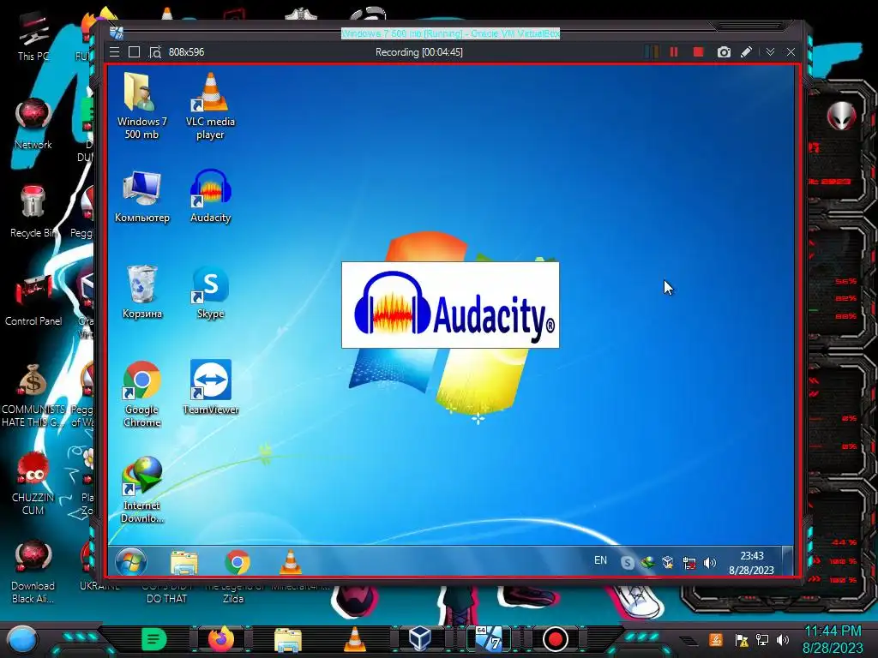Collapse the recorder toolbar with double chevron
The width and height of the screenshot is (878, 658).
(x=771, y=52)
